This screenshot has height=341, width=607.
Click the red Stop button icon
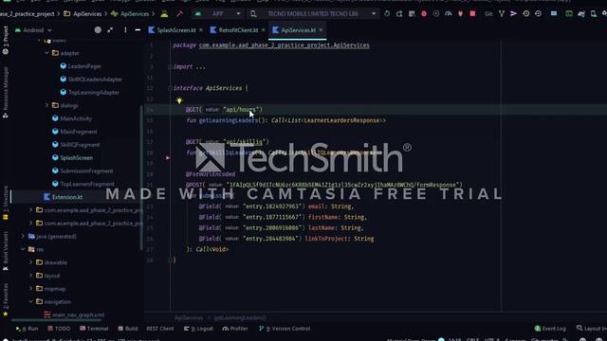472,14
